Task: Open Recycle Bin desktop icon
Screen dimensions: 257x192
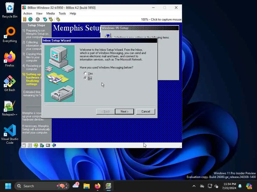Action: click(x=10, y=10)
